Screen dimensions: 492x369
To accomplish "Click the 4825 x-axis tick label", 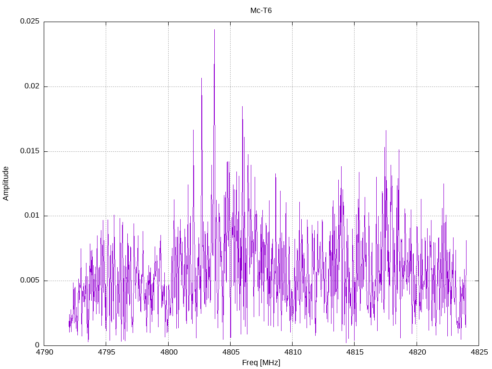I will point(479,352).
